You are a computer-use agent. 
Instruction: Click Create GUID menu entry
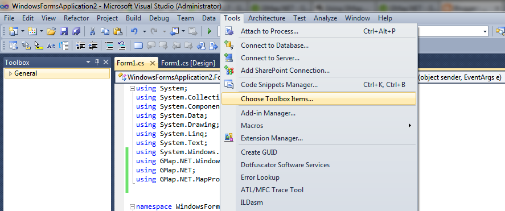pyautogui.click(x=319, y=152)
